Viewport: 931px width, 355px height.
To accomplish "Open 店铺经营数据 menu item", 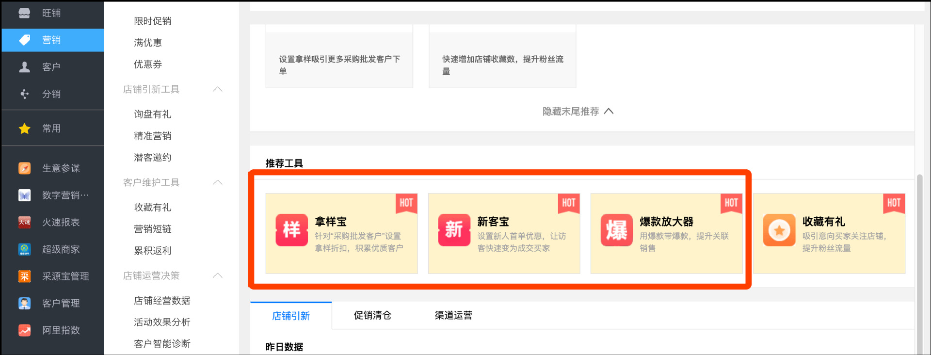I will [x=162, y=301].
